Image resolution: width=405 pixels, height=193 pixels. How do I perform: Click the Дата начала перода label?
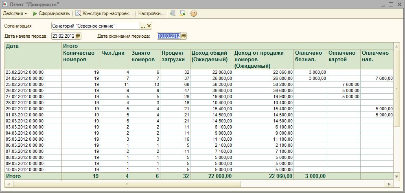(x=26, y=36)
